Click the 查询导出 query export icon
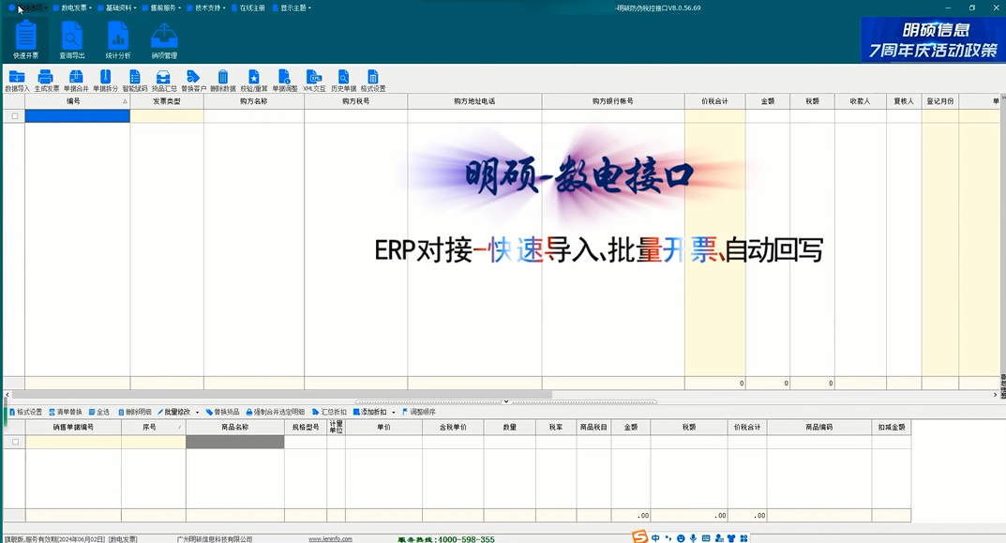The height and width of the screenshot is (543, 1006). (x=72, y=40)
